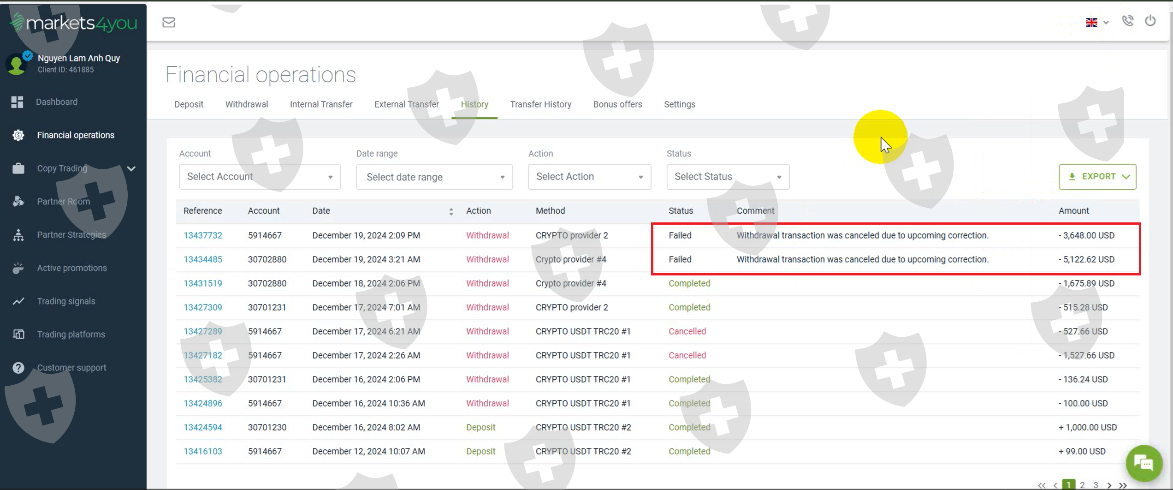Go to page 2 of results

click(x=1082, y=485)
